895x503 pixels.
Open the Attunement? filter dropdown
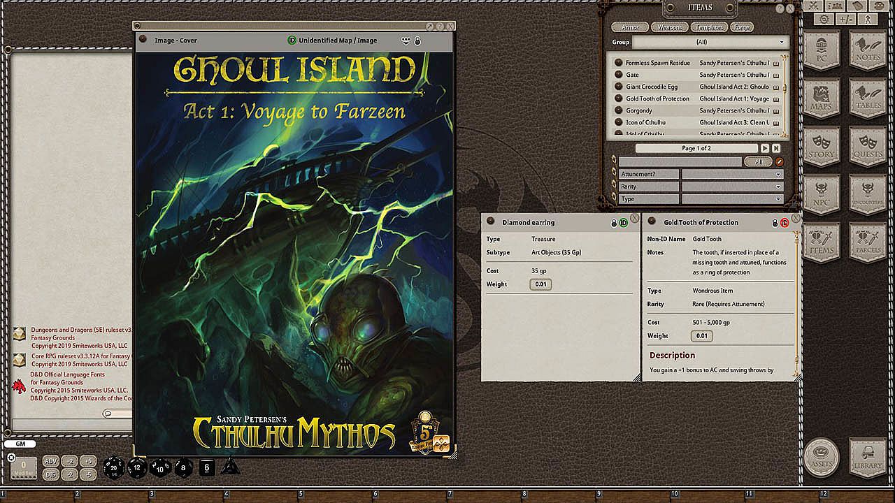click(x=732, y=174)
